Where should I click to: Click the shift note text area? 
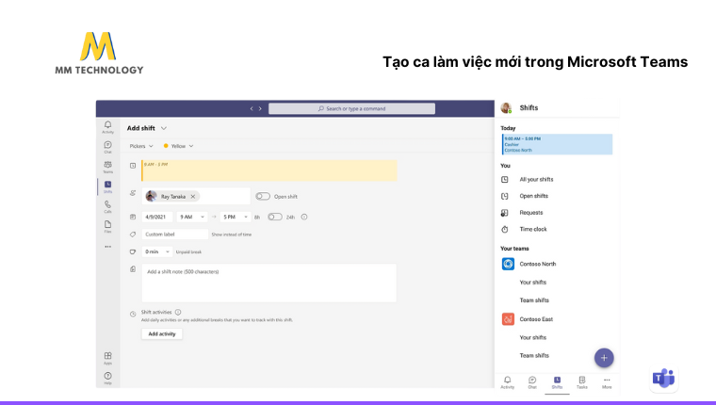point(268,283)
